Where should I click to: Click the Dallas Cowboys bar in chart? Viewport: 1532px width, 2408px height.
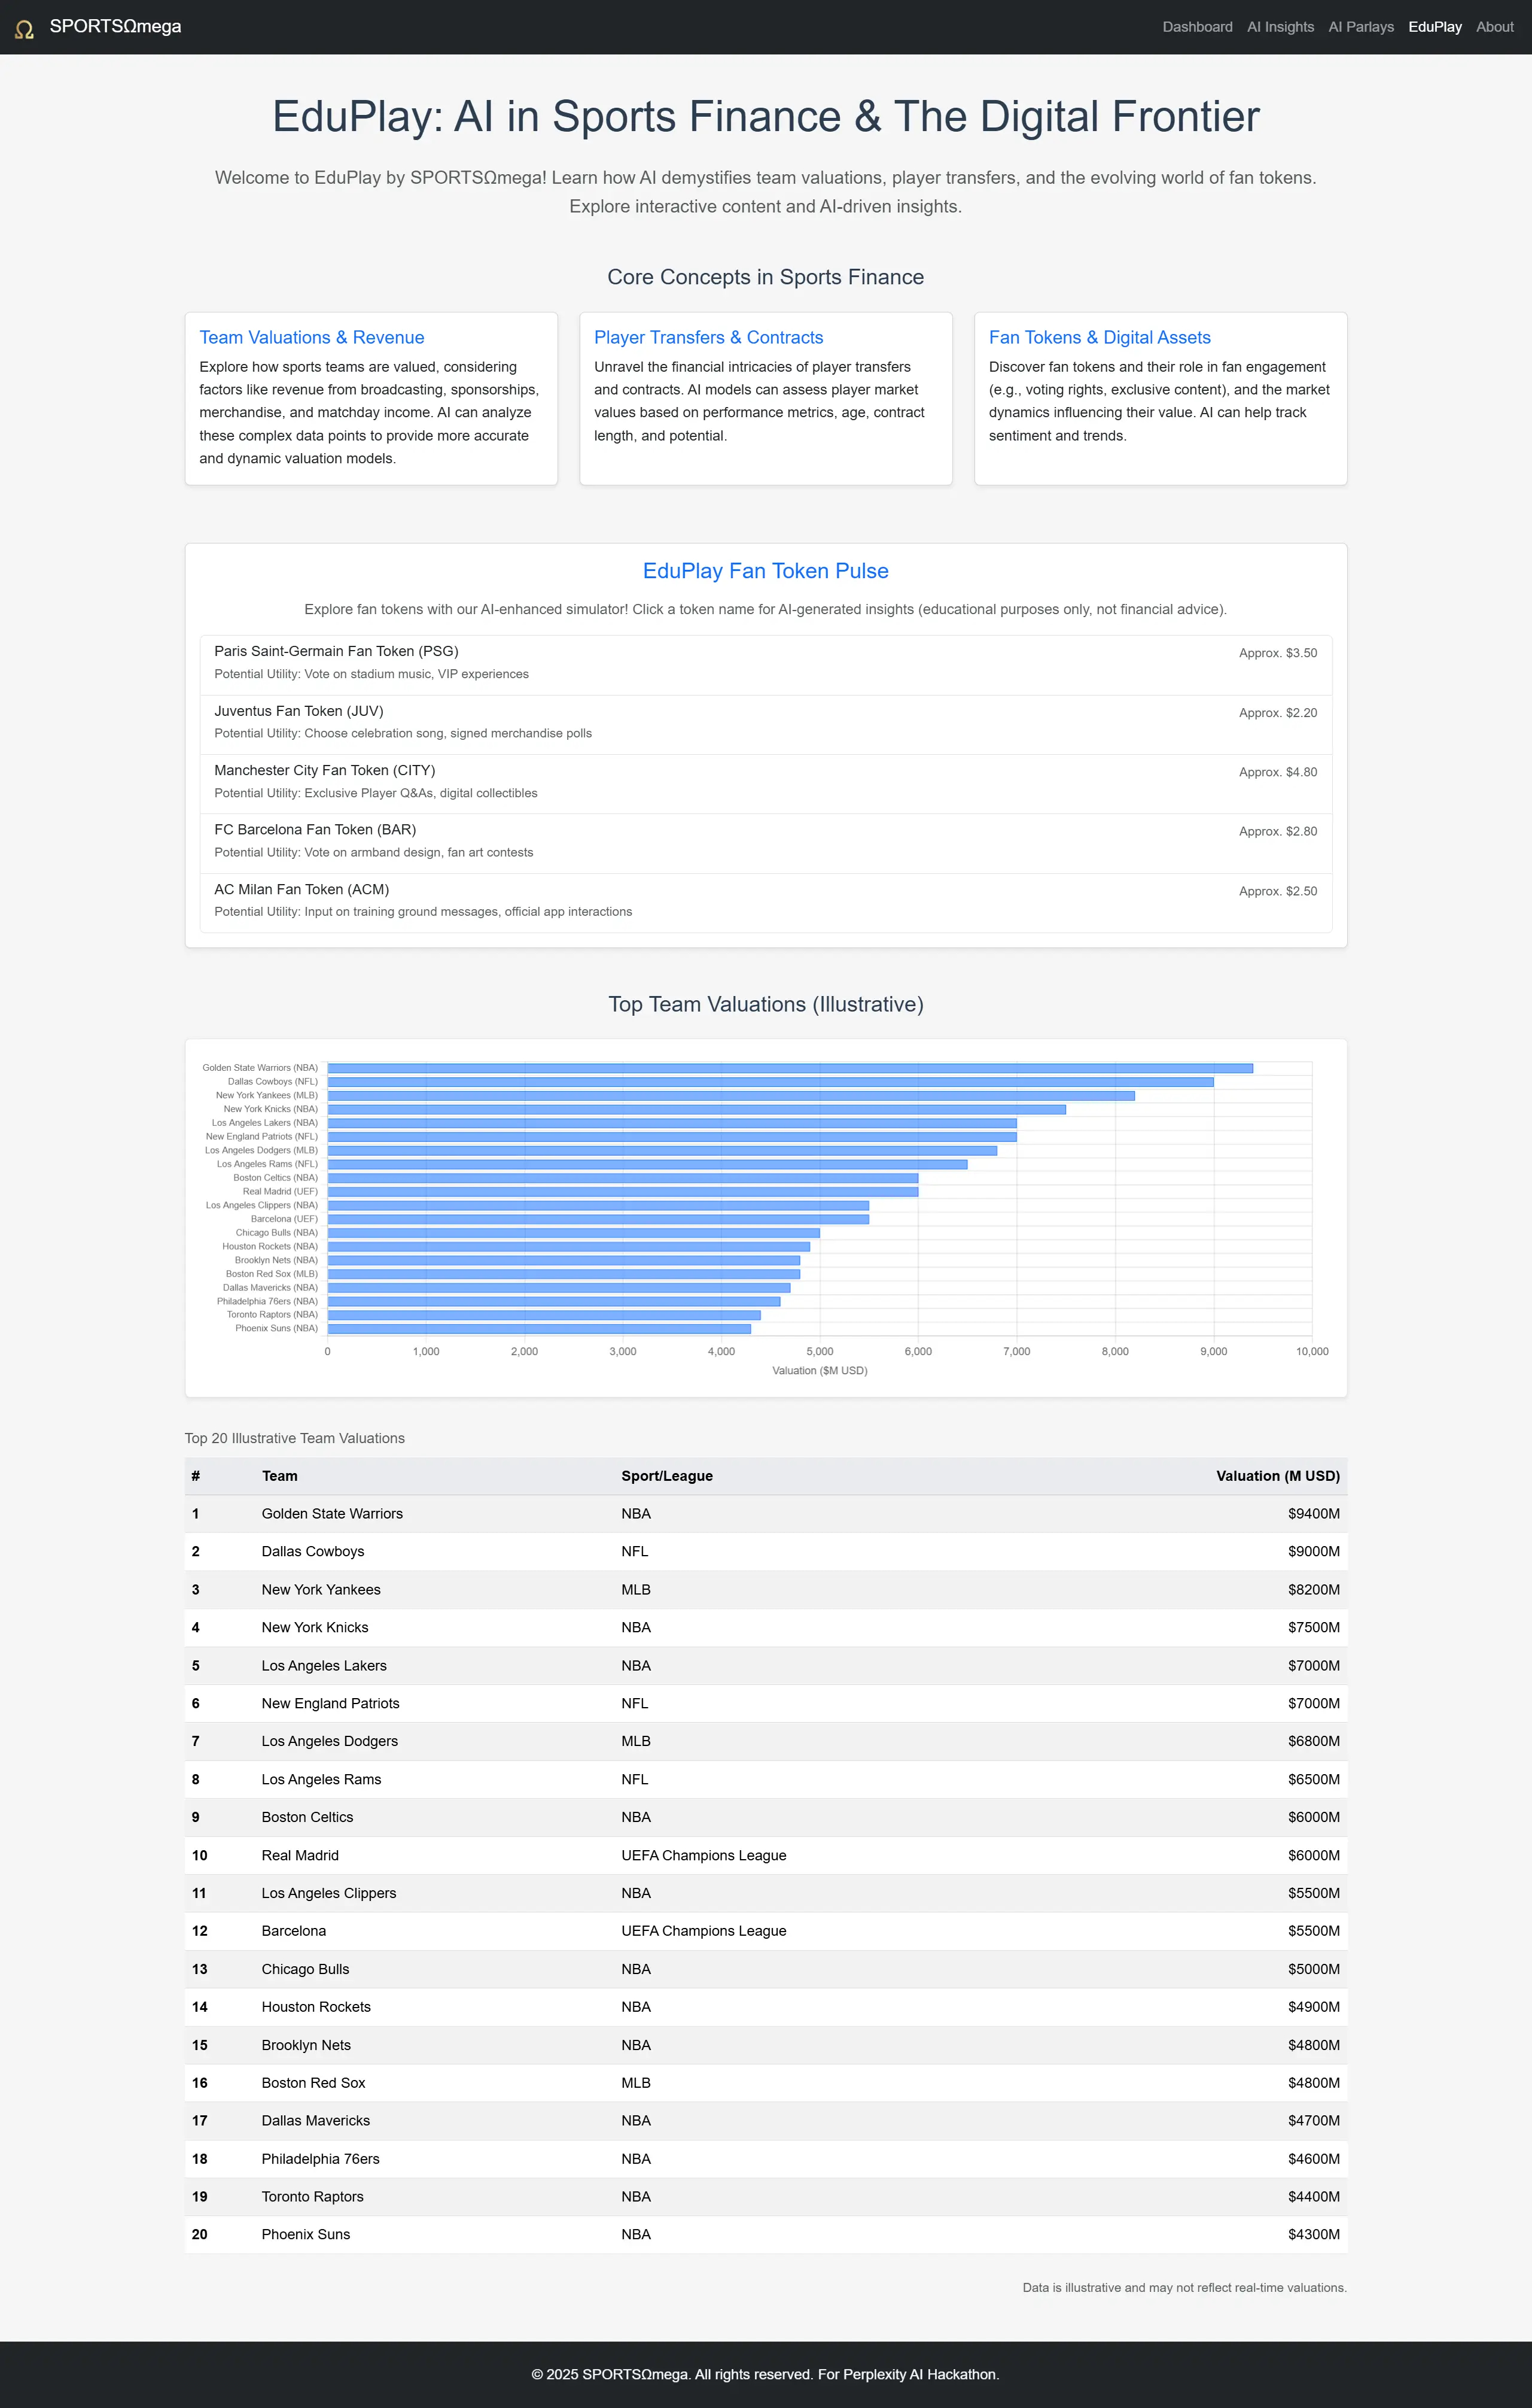coord(769,1082)
